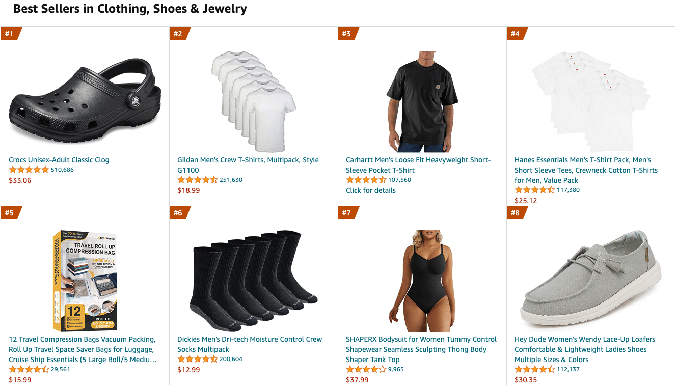
Task: Click the Carhartt black pocket T-shirt photo
Action: pyautogui.click(x=422, y=101)
